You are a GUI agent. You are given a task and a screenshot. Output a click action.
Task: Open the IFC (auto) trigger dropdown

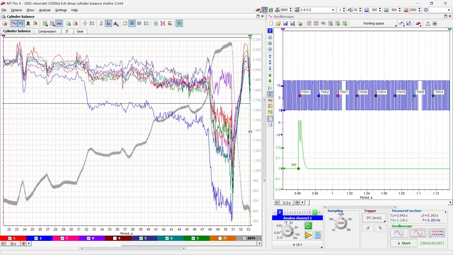(x=374, y=218)
